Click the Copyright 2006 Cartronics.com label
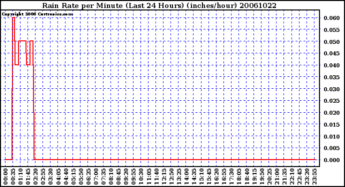The height and width of the screenshot is (187, 345). click(37, 14)
